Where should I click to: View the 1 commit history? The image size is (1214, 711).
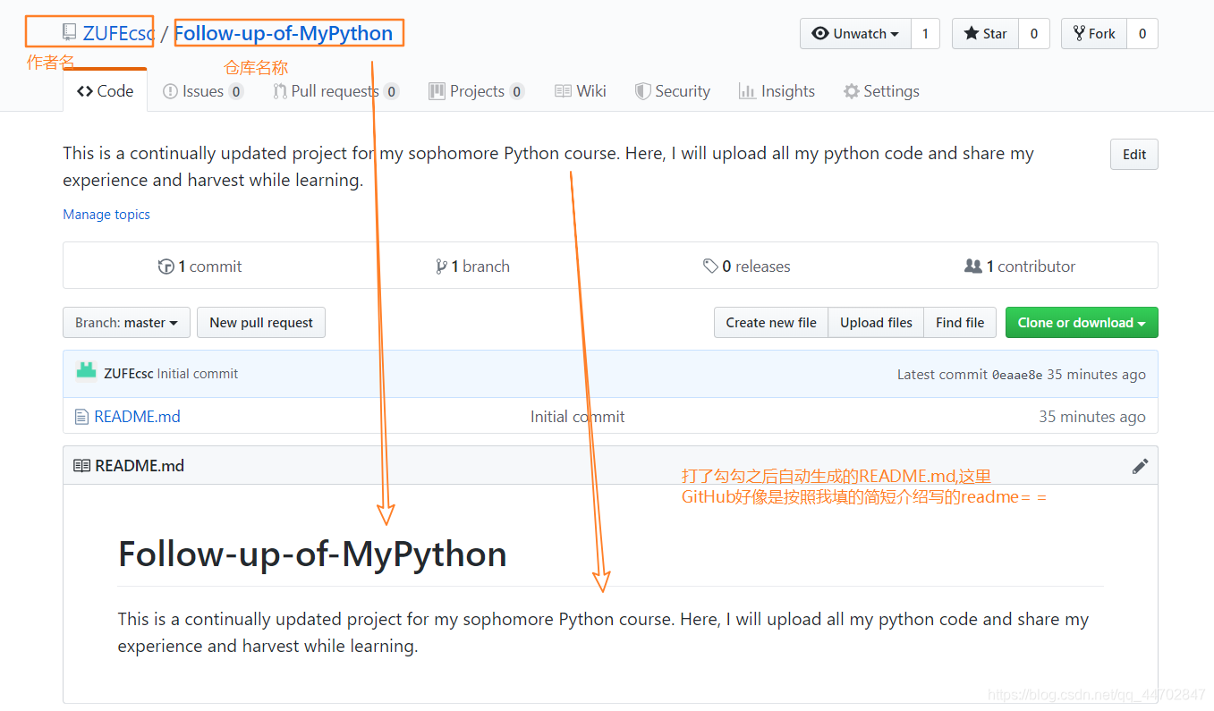pos(200,267)
